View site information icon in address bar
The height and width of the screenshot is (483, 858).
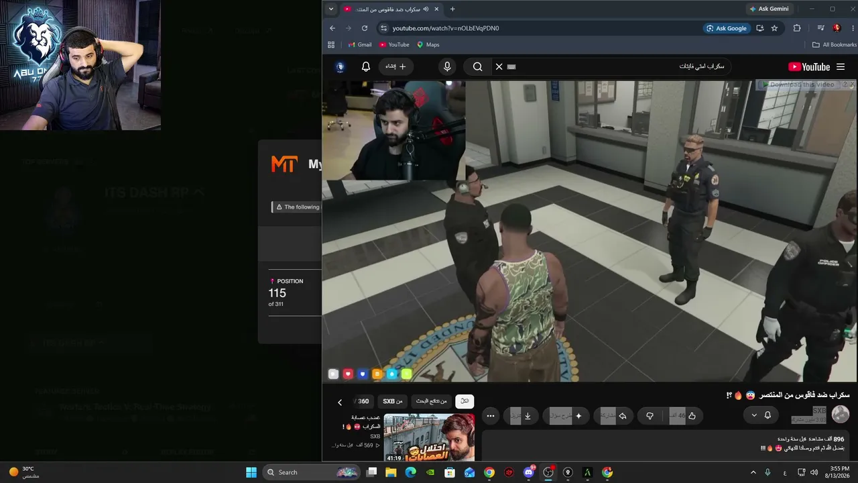tap(383, 28)
